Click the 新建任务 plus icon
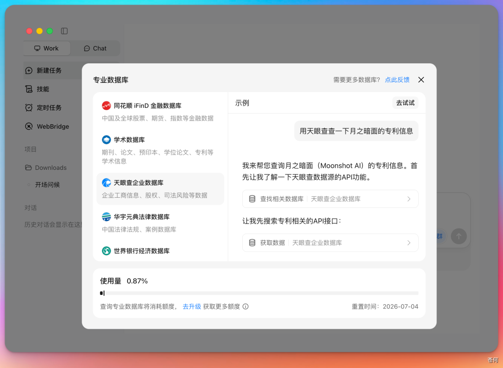Screen dimensions: 503x368 (x=29, y=71)
